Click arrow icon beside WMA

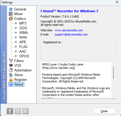16,33
